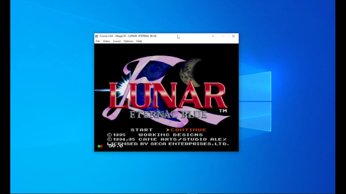Click the LUNAR logo in game screen
Viewport: 346px width, 194px height.
click(168, 94)
